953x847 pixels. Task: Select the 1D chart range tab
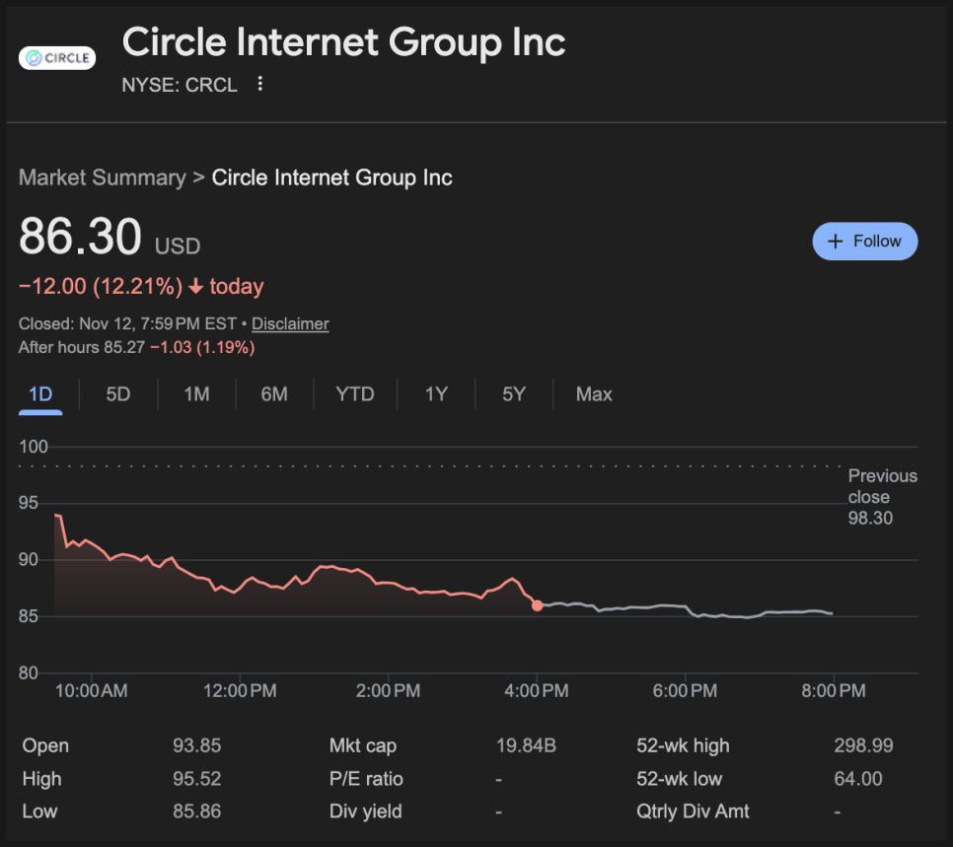[40, 394]
